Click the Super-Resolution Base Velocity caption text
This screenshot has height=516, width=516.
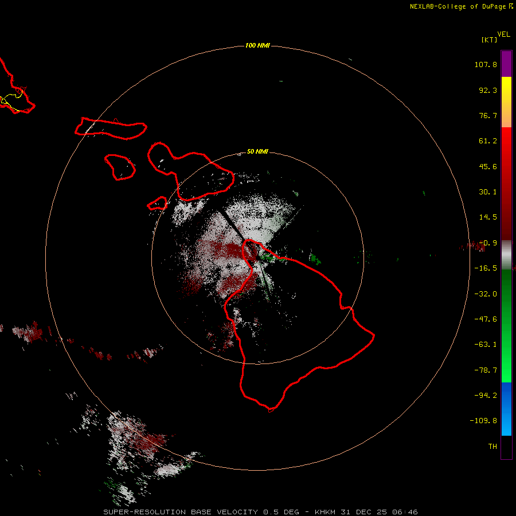(261, 512)
